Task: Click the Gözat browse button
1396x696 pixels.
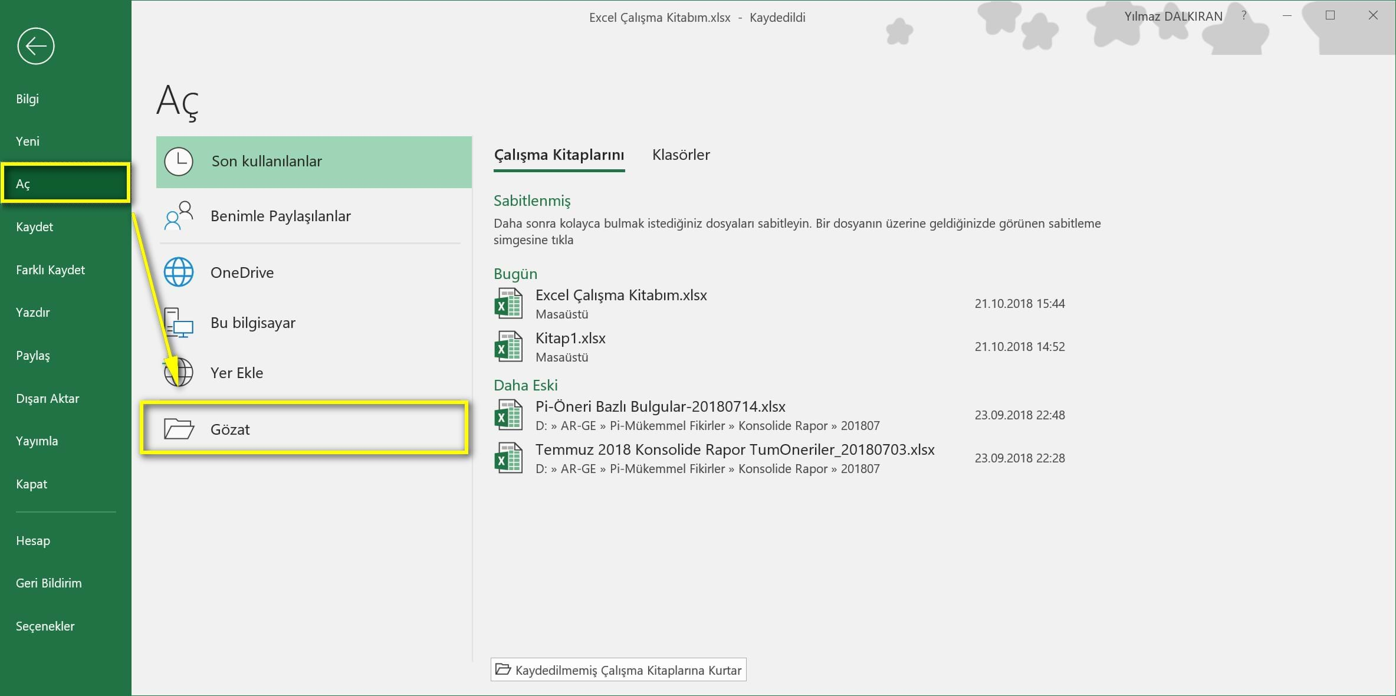Action: pos(304,429)
